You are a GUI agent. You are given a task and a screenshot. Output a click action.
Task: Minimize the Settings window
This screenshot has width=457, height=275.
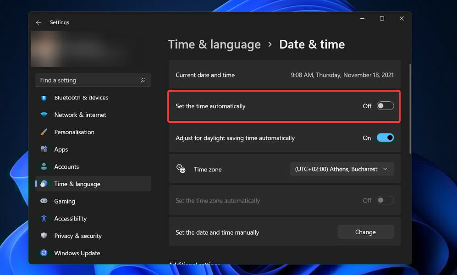[x=362, y=18]
